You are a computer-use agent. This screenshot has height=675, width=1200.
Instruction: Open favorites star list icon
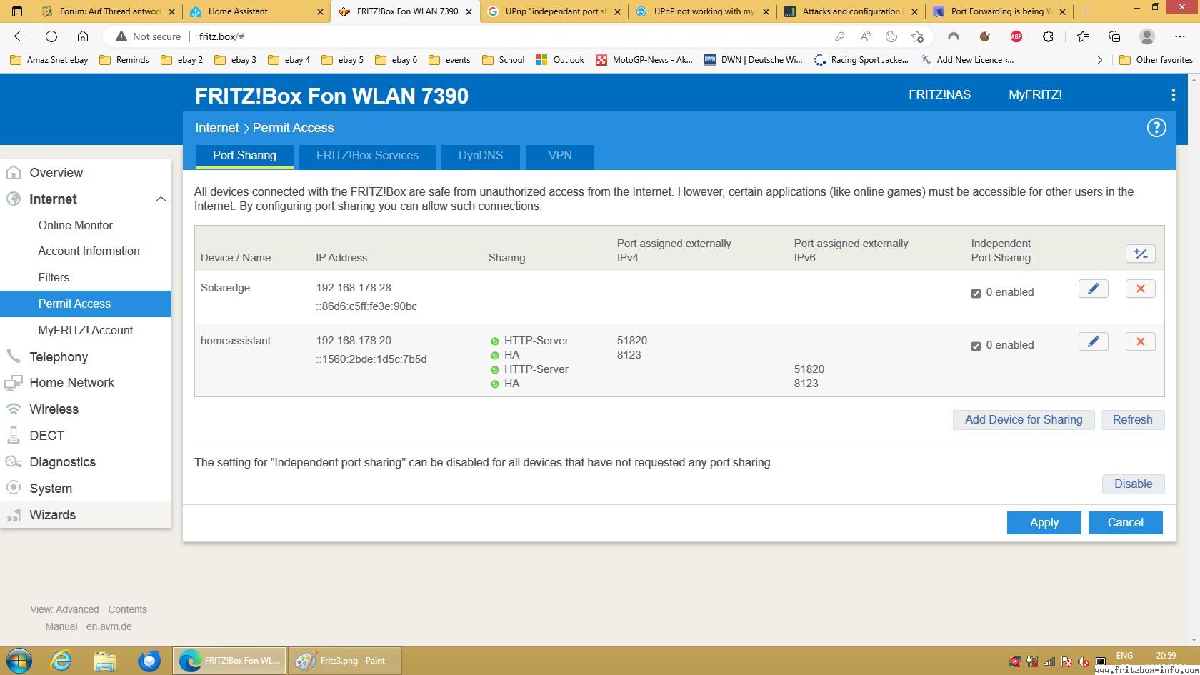coord(1083,36)
